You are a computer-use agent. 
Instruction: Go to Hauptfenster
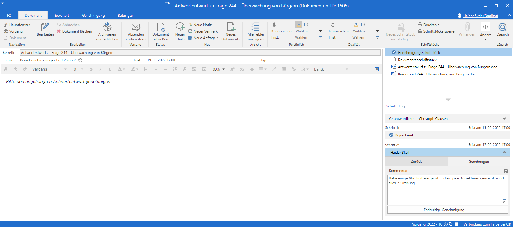click(x=17, y=25)
